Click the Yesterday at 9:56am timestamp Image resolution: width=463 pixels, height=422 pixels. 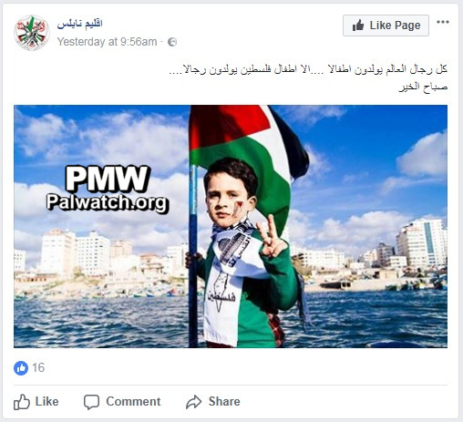(107, 42)
